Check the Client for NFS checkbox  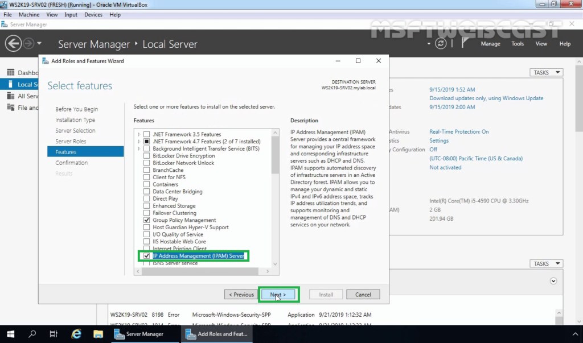(x=146, y=177)
